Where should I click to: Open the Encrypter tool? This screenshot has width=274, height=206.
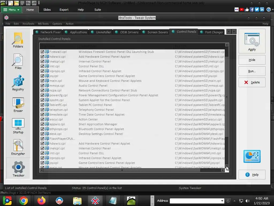18,148
